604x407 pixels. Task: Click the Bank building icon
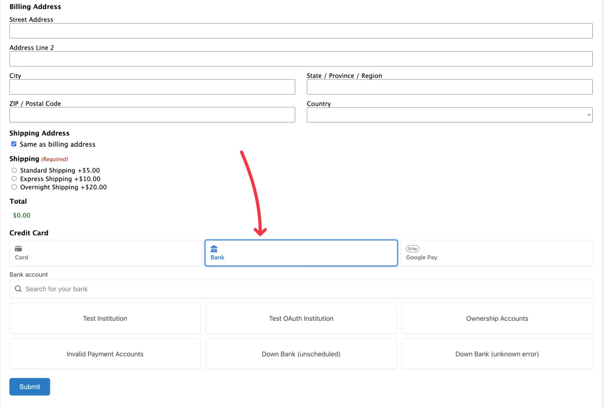pyautogui.click(x=214, y=249)
